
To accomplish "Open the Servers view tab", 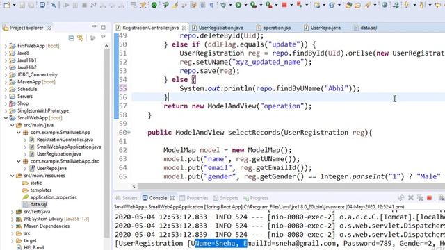I will click(127, 198).
